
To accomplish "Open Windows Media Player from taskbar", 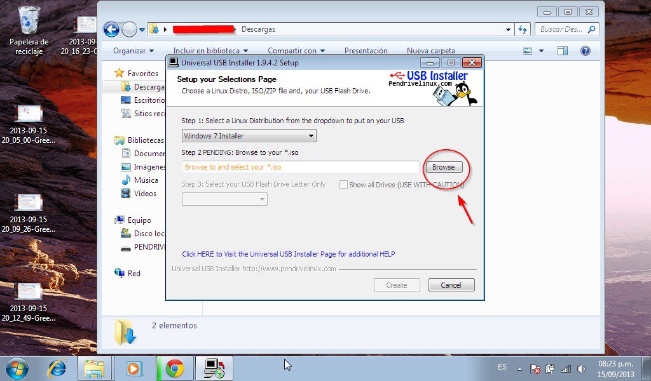I will click(134, 368).
